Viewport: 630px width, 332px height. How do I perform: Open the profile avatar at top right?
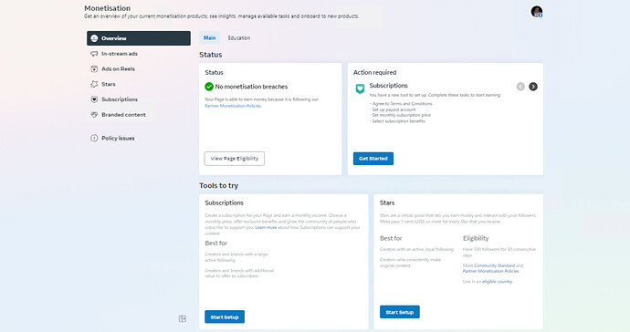pyautogui.click(x=536, y=12)
